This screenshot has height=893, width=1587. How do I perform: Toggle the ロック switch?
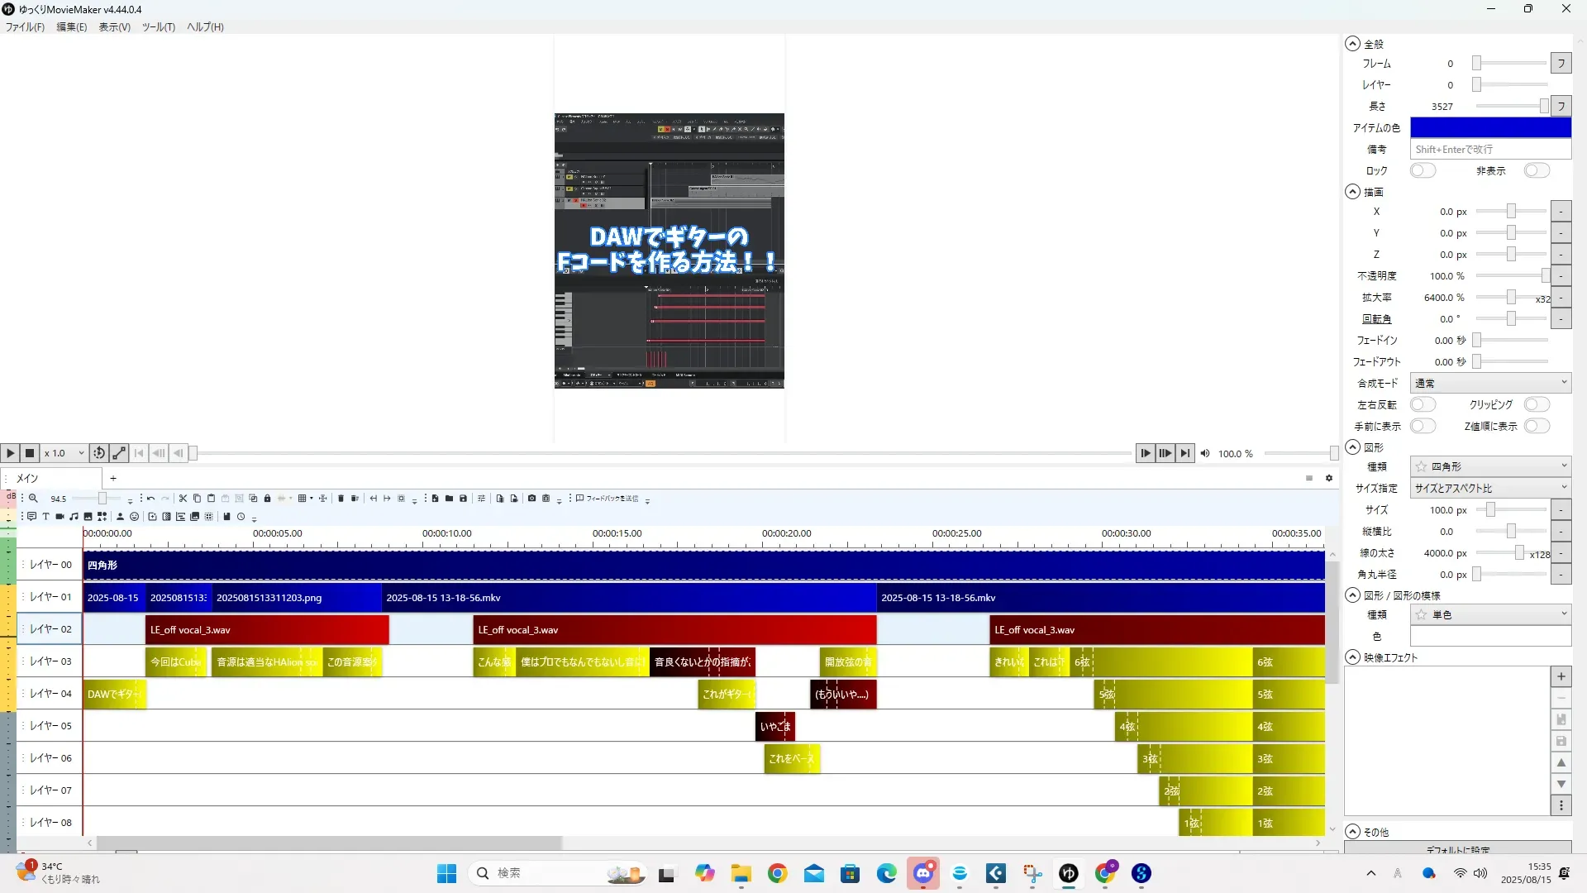1423,170
